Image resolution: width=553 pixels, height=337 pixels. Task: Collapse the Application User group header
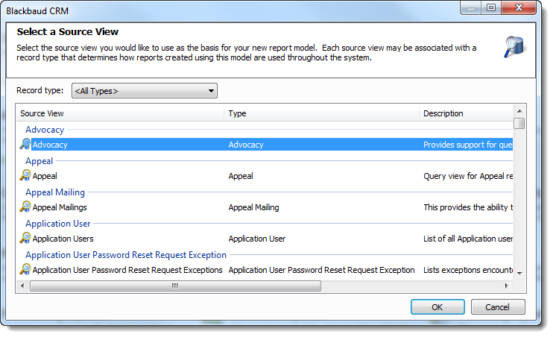[58, 224]
